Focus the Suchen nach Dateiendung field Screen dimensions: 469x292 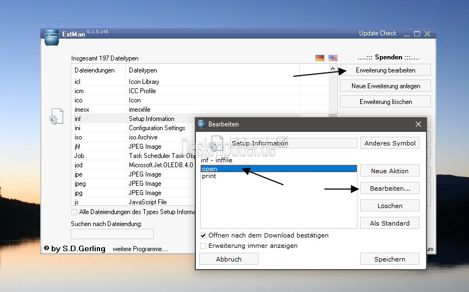[112, 234]
